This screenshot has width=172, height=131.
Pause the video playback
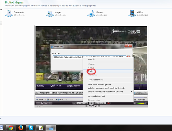(91, 103)
